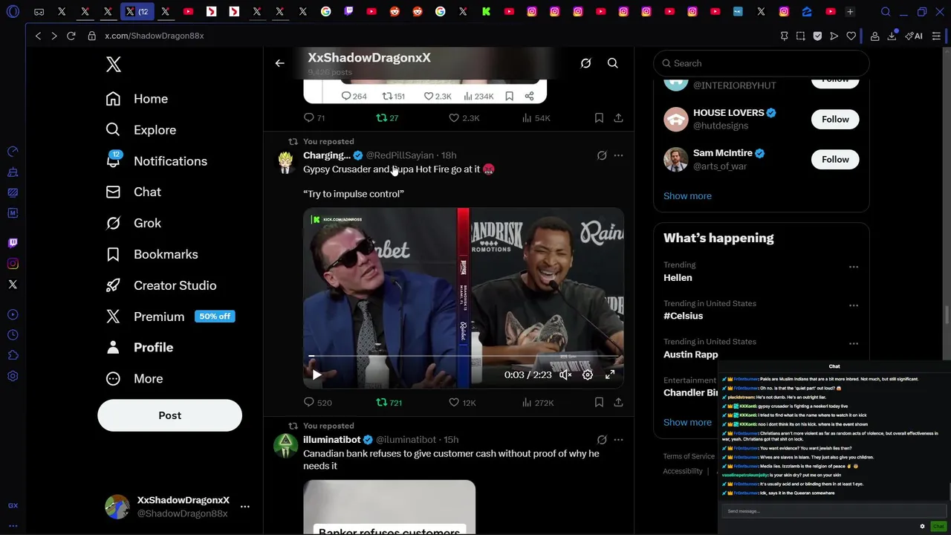The image size is (951, 535).
Task: Open Creator Studio
Action: (x=160, y=285)
